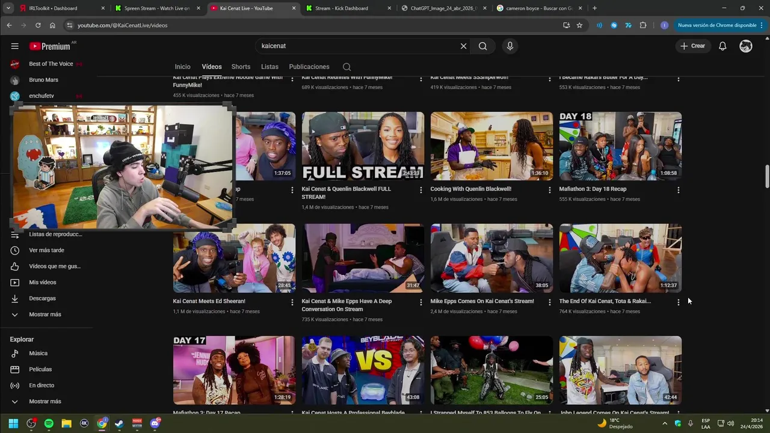The width and height of the screenshot is (770, 433).
Task: Open options for The End Of Kai Cenat video
Action: tap(679, 302)
